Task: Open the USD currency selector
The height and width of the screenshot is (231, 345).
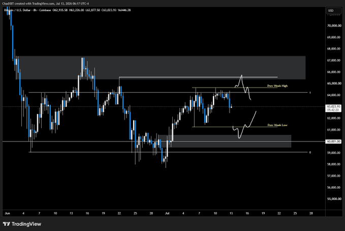Action: pos(334,10)
